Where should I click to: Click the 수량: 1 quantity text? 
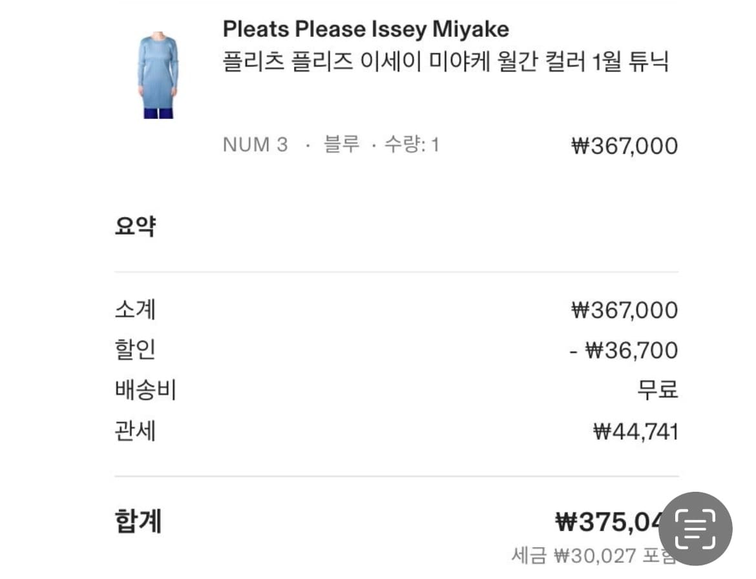[412, 144]
